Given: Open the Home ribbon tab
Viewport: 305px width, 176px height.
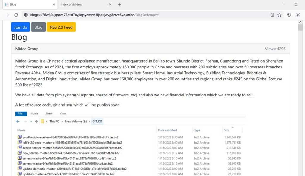Looking at the screenshot, I should (x=34, y=113).
